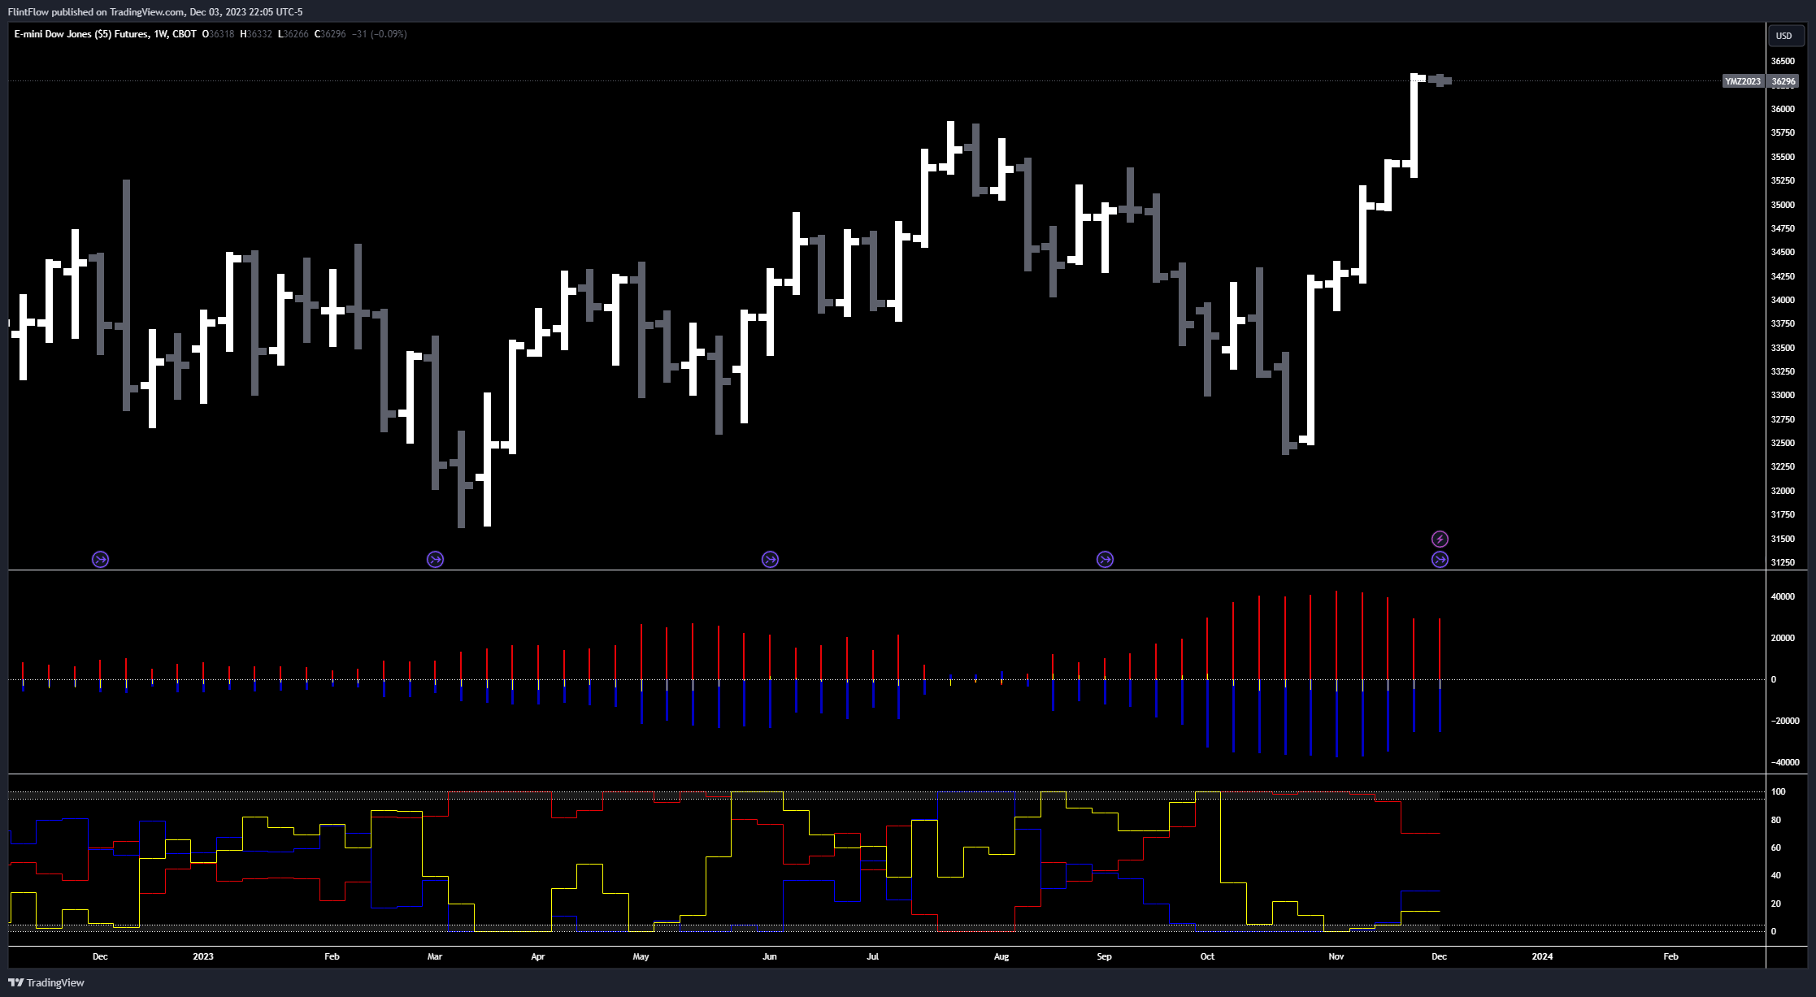This screenshot has width=1816, height=997.
Task: Click the 36296 current price label
Action: (1783, 81)
